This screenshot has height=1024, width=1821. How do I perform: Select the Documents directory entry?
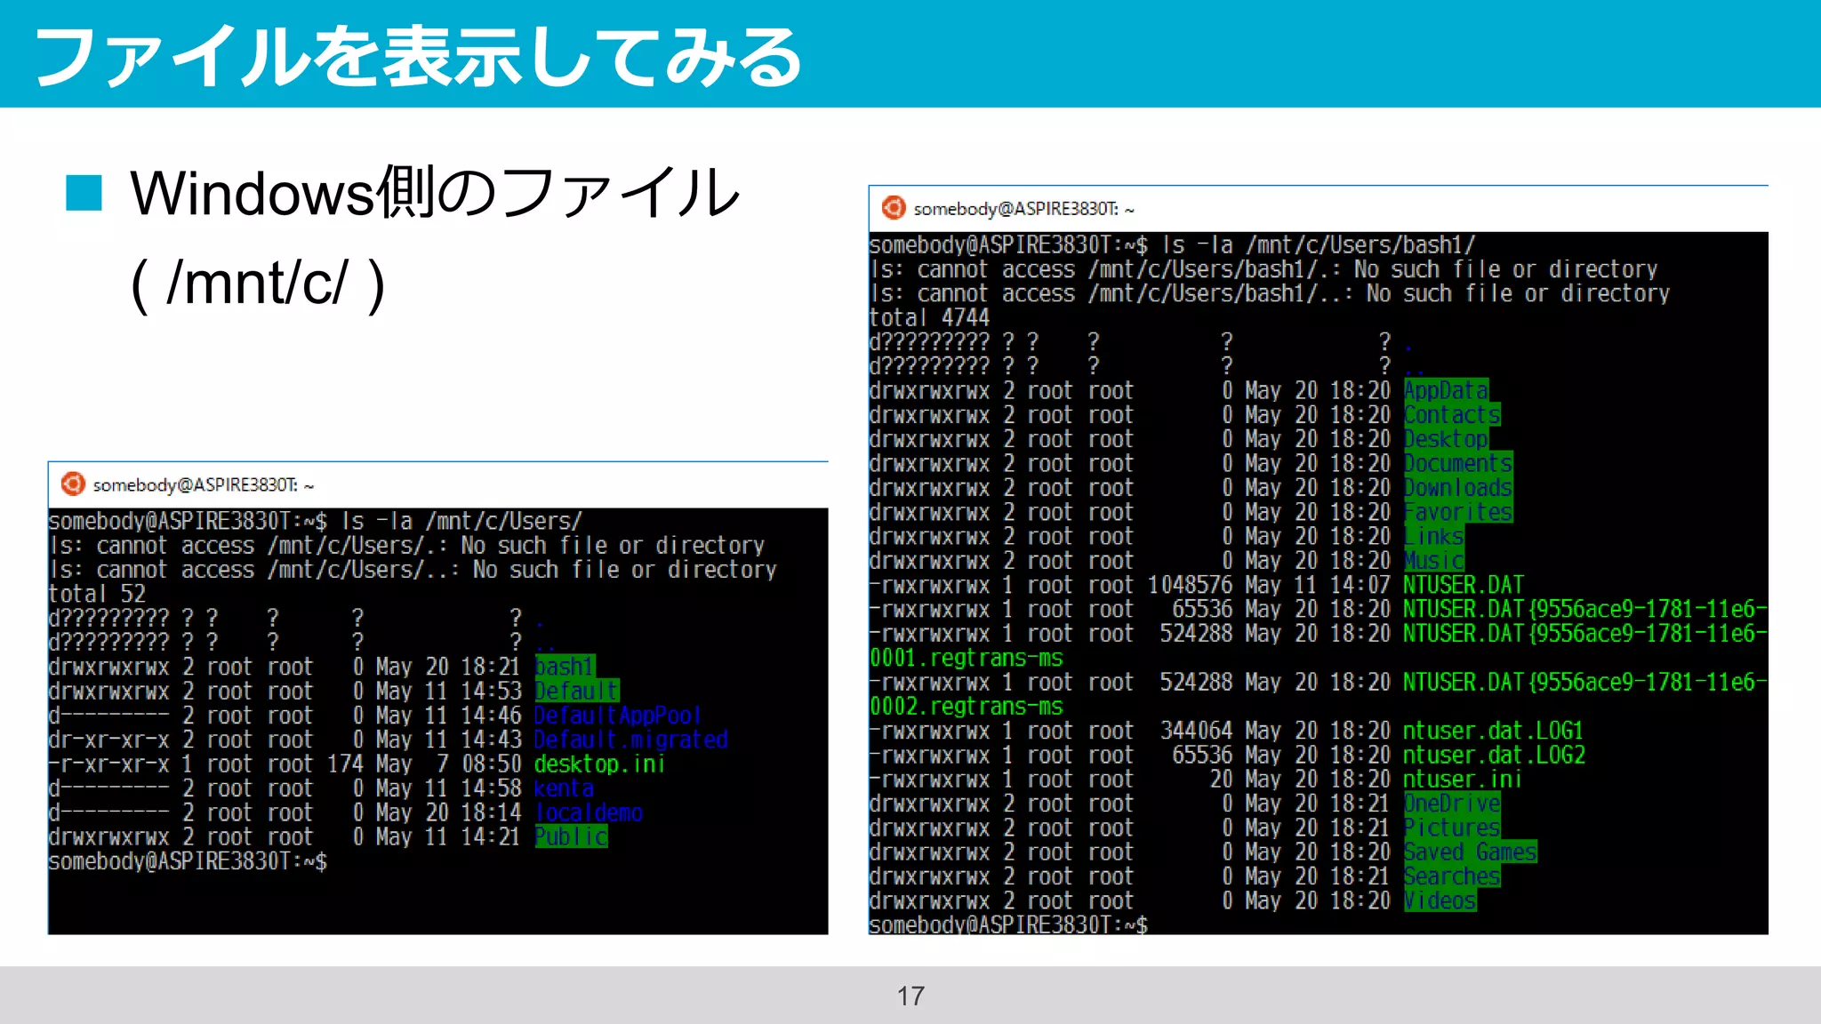click(1458, 463)
